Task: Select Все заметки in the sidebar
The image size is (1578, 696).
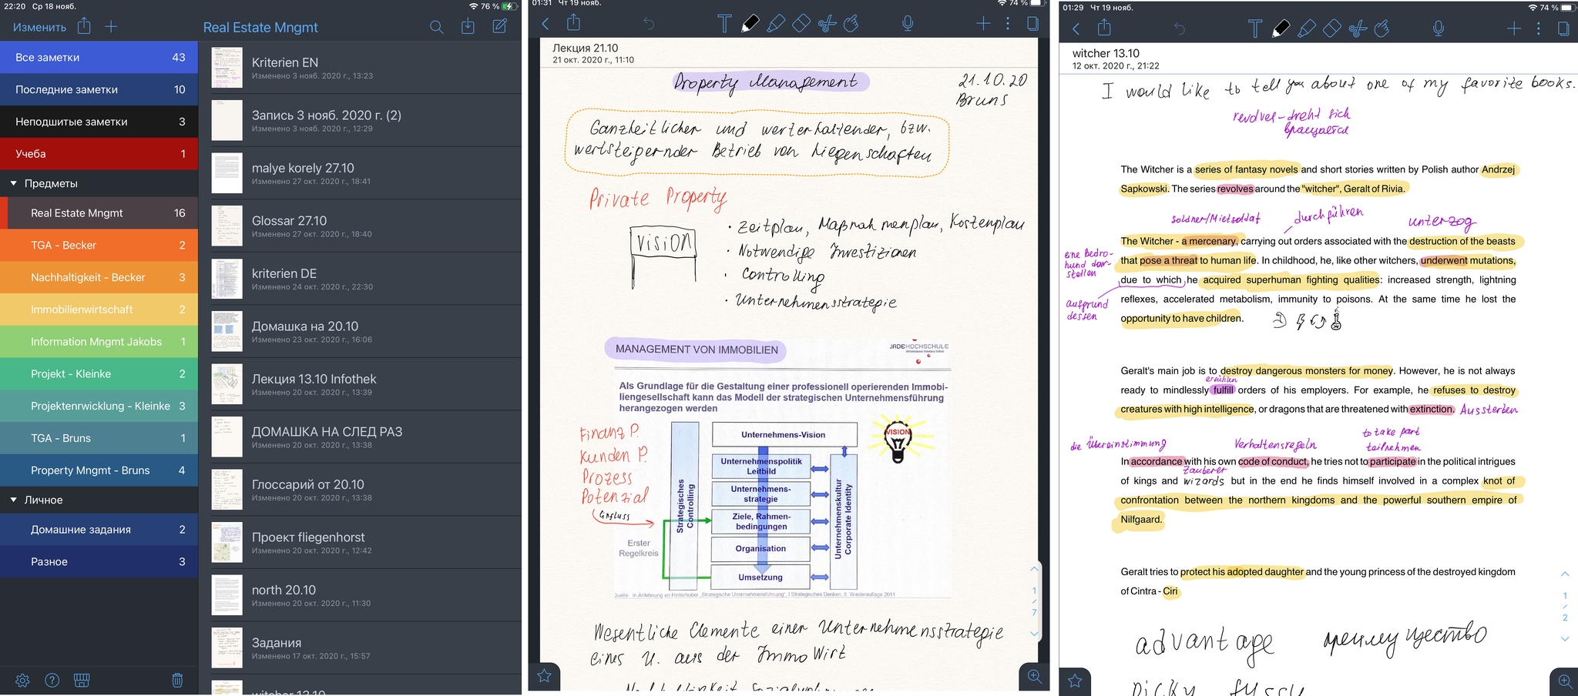Action: 99,57
